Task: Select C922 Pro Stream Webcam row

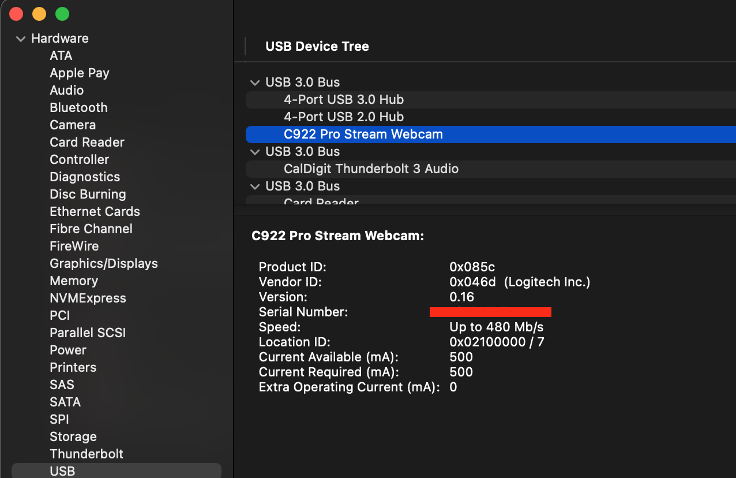Action: click(x=363, y=134)
